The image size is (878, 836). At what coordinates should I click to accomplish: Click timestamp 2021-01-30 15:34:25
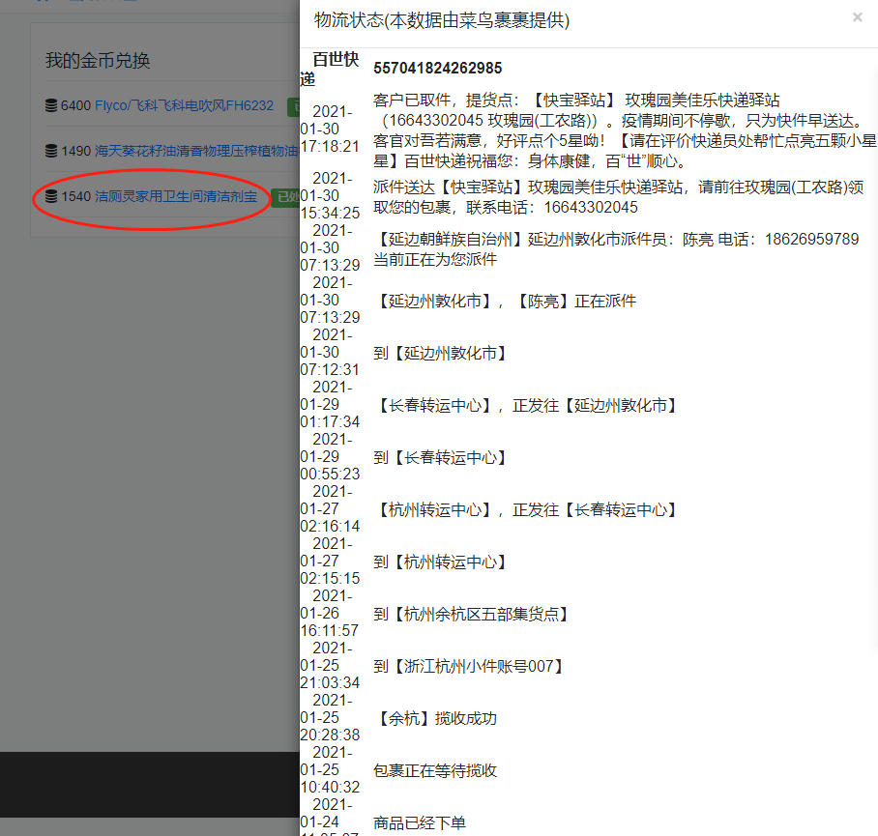[x=330, y=196]
